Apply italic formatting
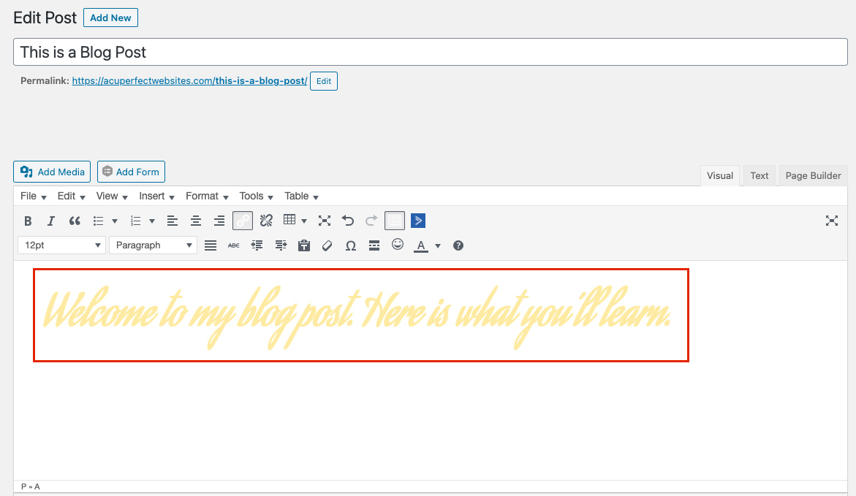The image size is (856, 496). click(50, 221)
